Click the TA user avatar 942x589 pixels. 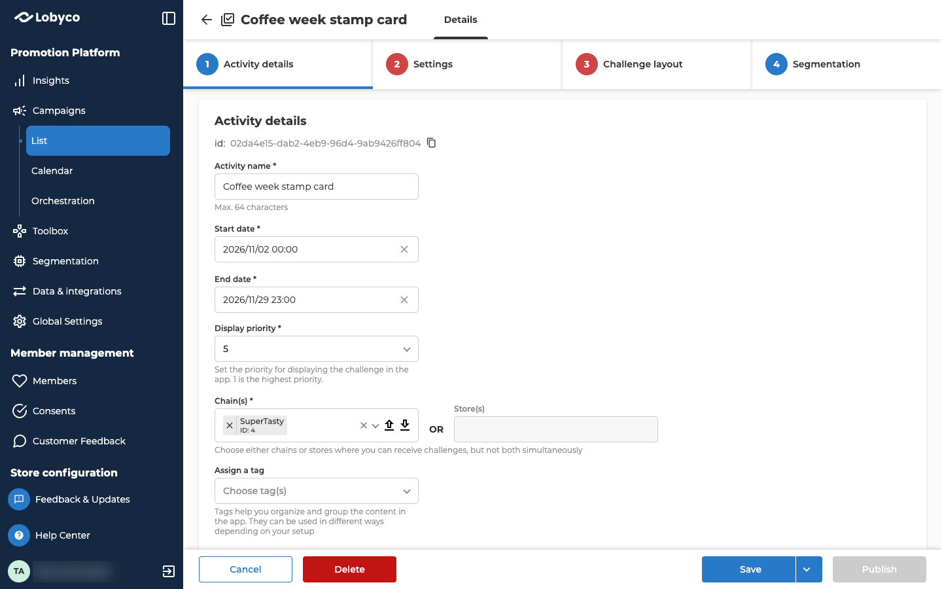coord(19,571)
